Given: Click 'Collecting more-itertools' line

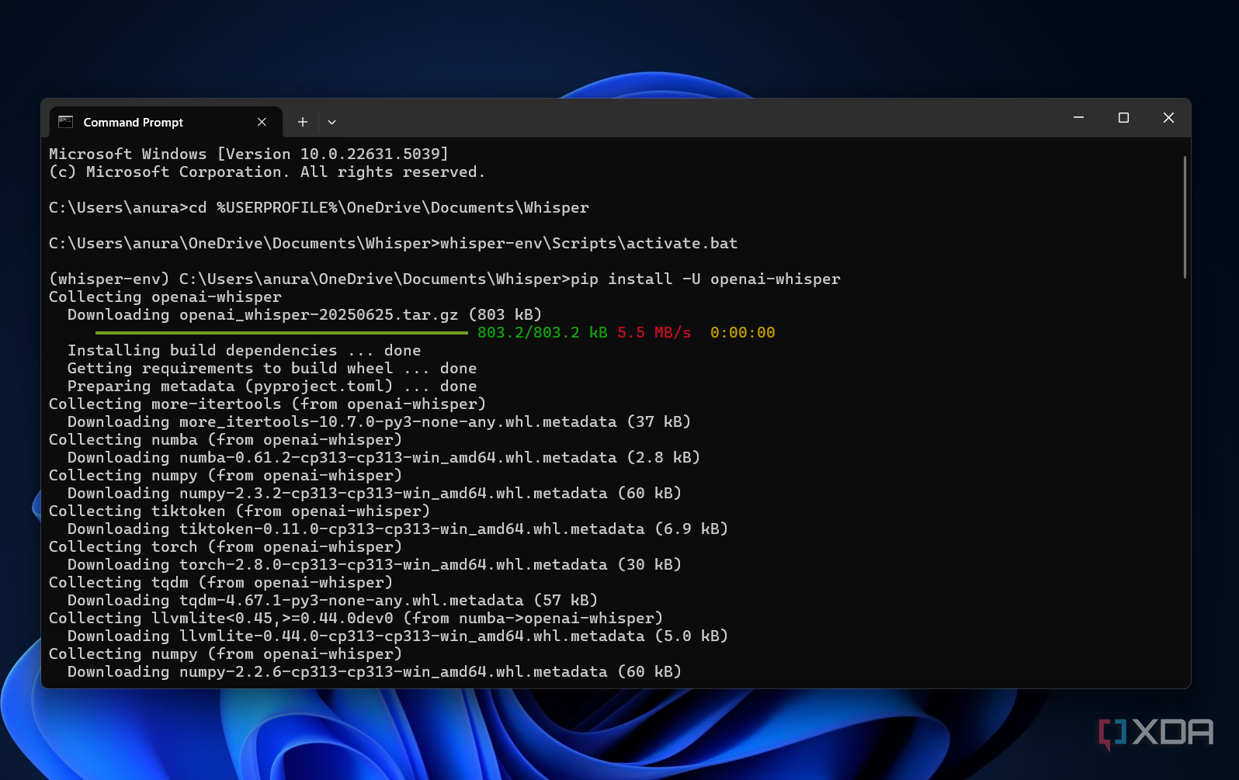Looking at the screenshot, I should coord(267,404).
